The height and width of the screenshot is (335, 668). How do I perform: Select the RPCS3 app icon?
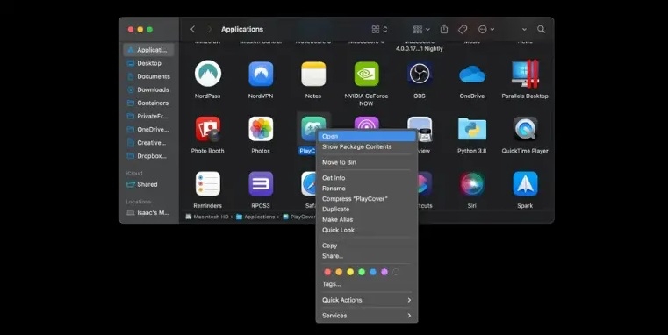[261, 183]
